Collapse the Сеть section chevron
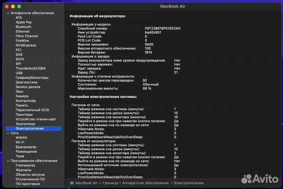This screenshot has width=283, height=189. click(8, 133)
